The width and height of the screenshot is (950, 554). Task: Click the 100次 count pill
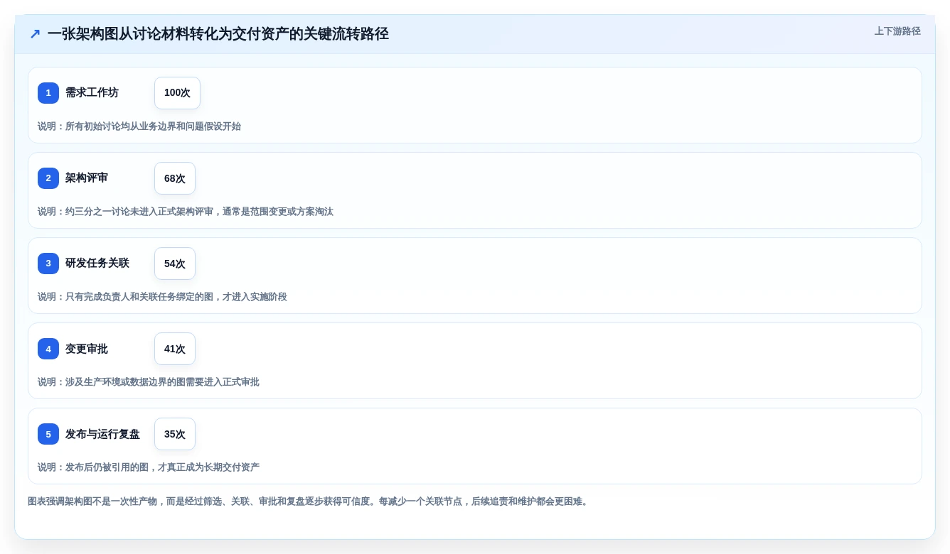click(x=177, y=93)
